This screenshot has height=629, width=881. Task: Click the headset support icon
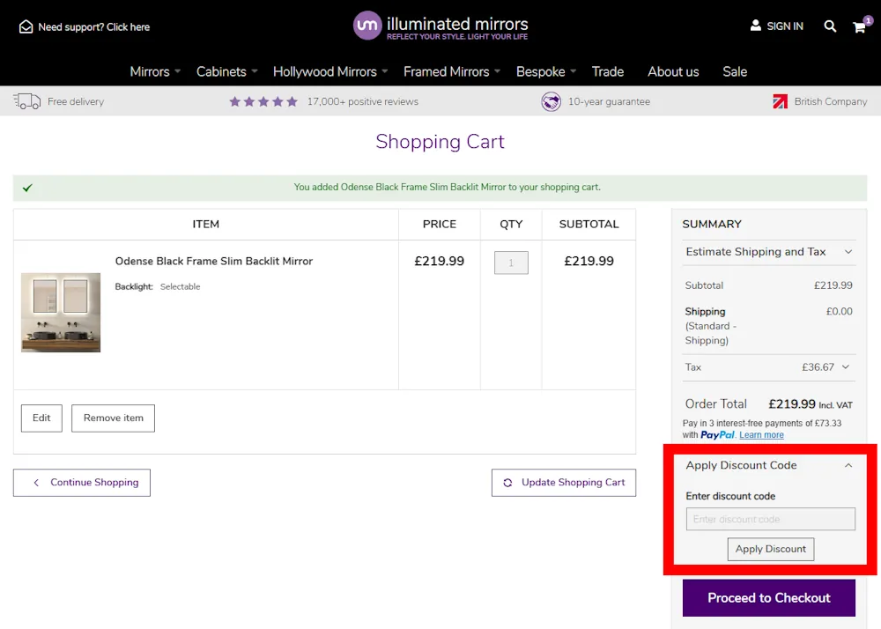click(26, 26)
